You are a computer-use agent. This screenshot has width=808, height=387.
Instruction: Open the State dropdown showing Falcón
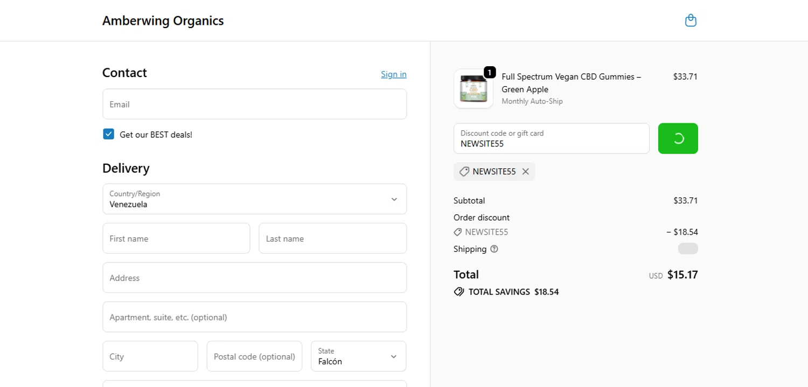358,356
